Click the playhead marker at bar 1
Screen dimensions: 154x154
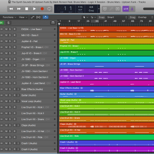pos(59,24)
